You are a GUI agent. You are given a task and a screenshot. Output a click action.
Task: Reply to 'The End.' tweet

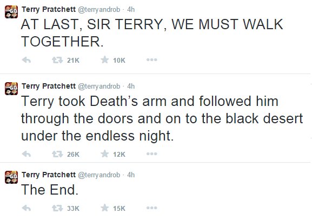click(26, 208)
